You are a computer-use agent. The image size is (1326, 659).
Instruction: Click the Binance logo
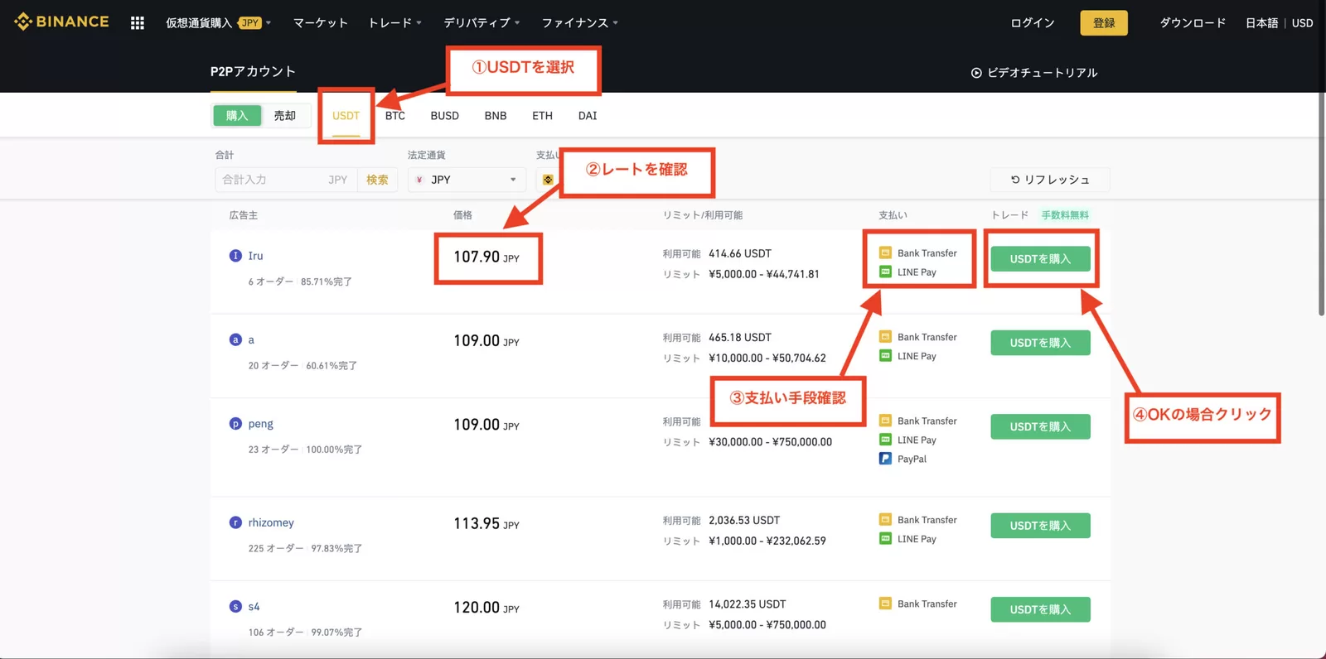pos(61,22)
